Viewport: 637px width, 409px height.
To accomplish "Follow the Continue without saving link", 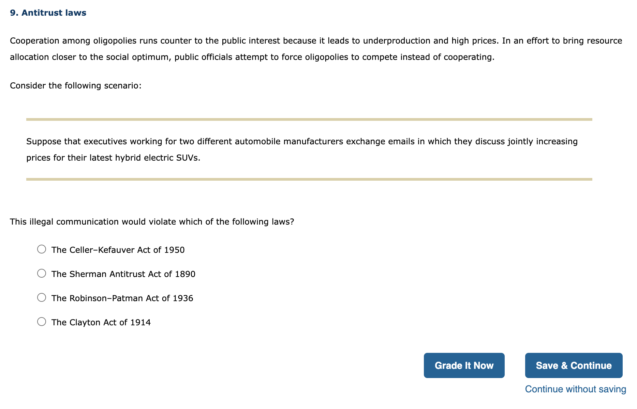I will pyautogui.click(x=576, y=389).
